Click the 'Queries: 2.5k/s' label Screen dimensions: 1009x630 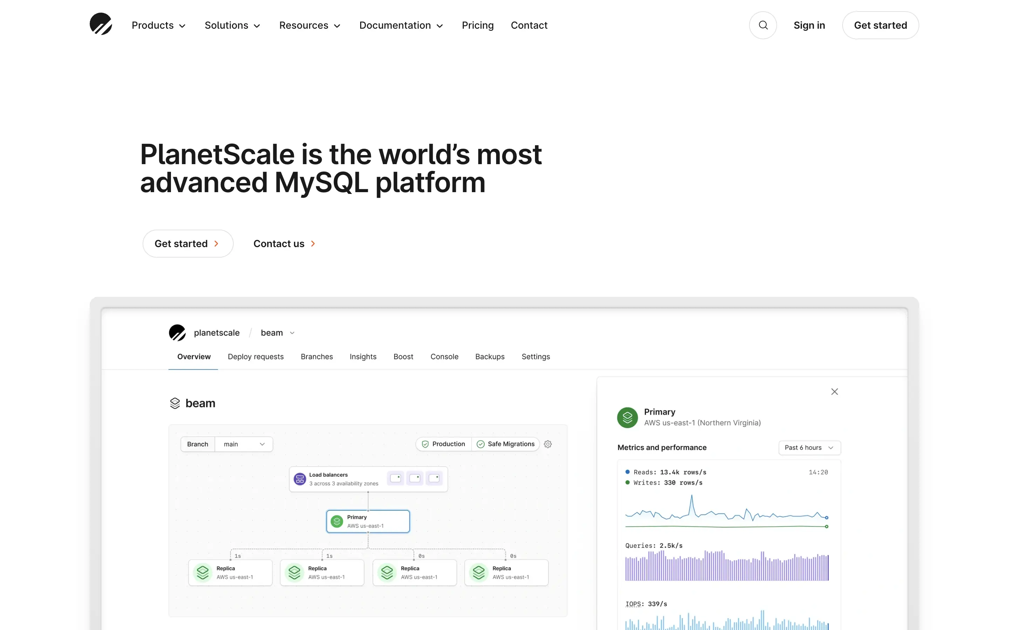[x=653, y=545]
